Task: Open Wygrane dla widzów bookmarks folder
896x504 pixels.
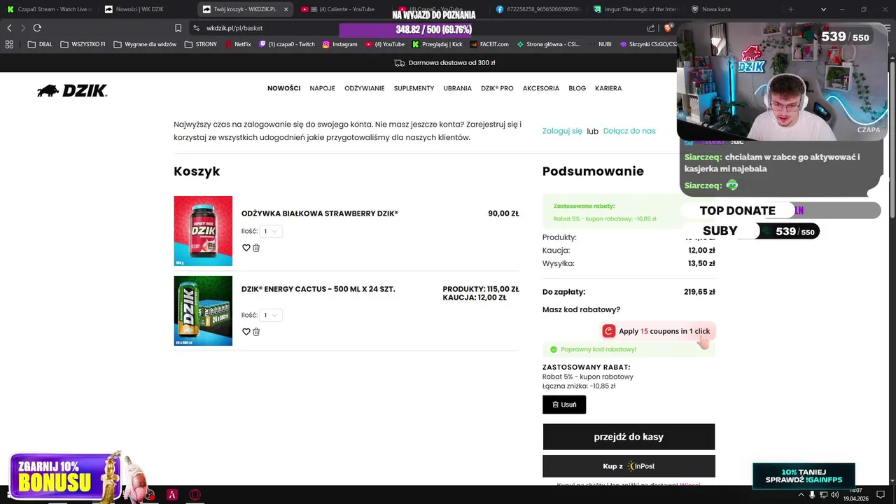Action: tap(145, 44)
